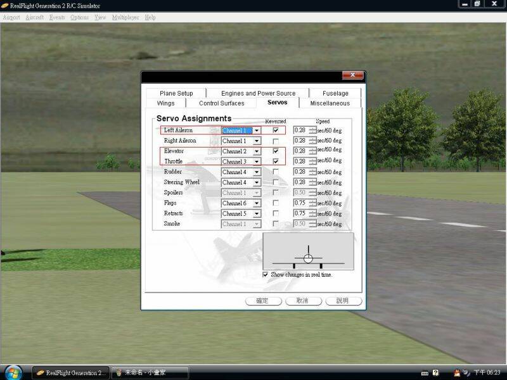This screenshot has width=507, height=380.
Task: Open the Windows Start menu orb
Action: coord(13,372)
